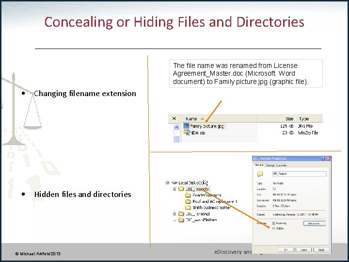The height and width of the screenshot is (262, 349).
Task: Click the 002_Personal folder icon
Action: point(181,214)
